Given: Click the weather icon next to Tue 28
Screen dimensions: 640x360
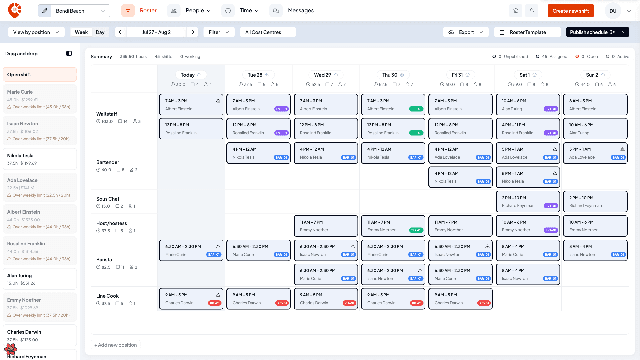Looking at the screenshot, I should (267, 75).
